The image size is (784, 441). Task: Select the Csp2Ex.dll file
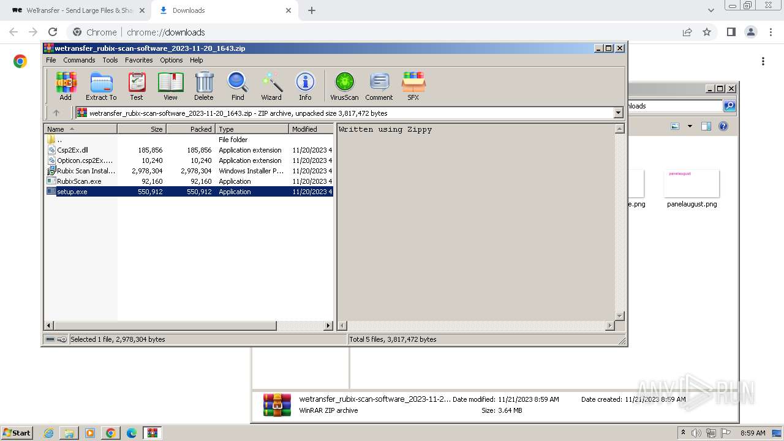pyautogui.click(x=189, y=150)
